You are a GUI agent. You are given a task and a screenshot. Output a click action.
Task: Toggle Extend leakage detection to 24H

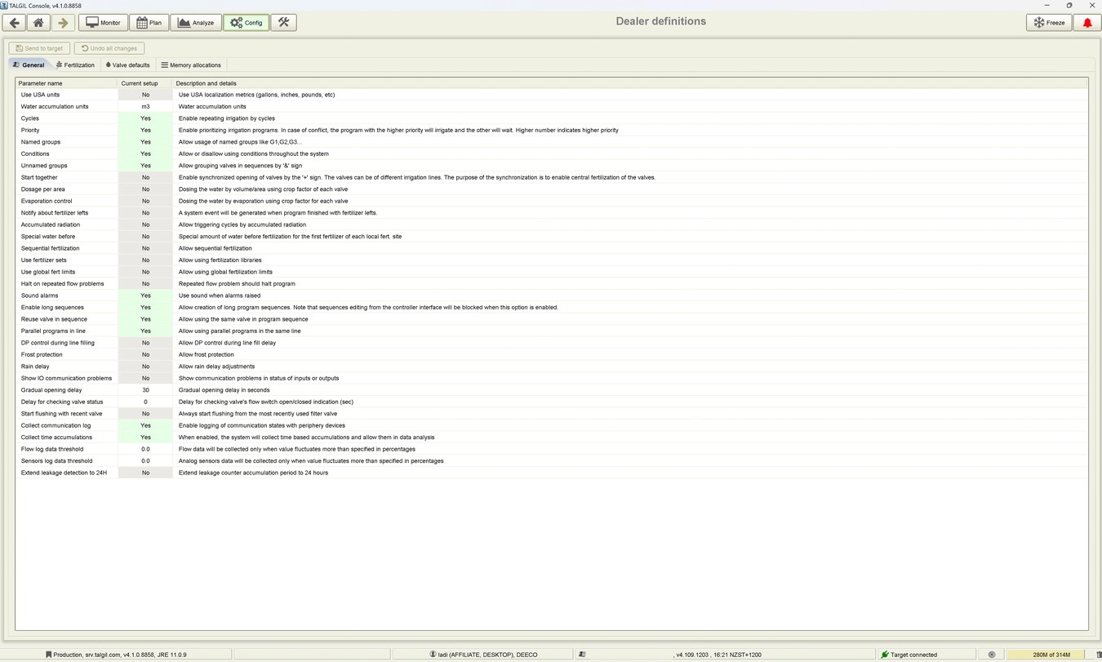click(145, 473)
